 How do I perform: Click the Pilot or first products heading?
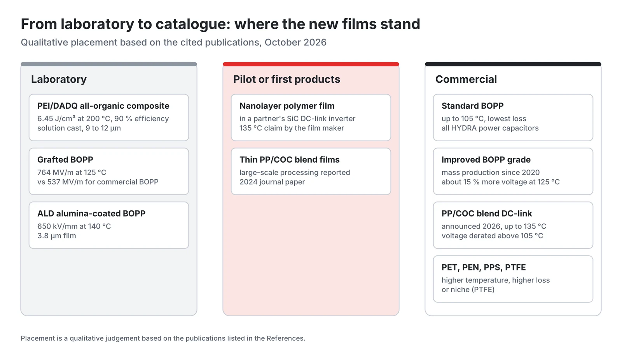pos(287,79)
